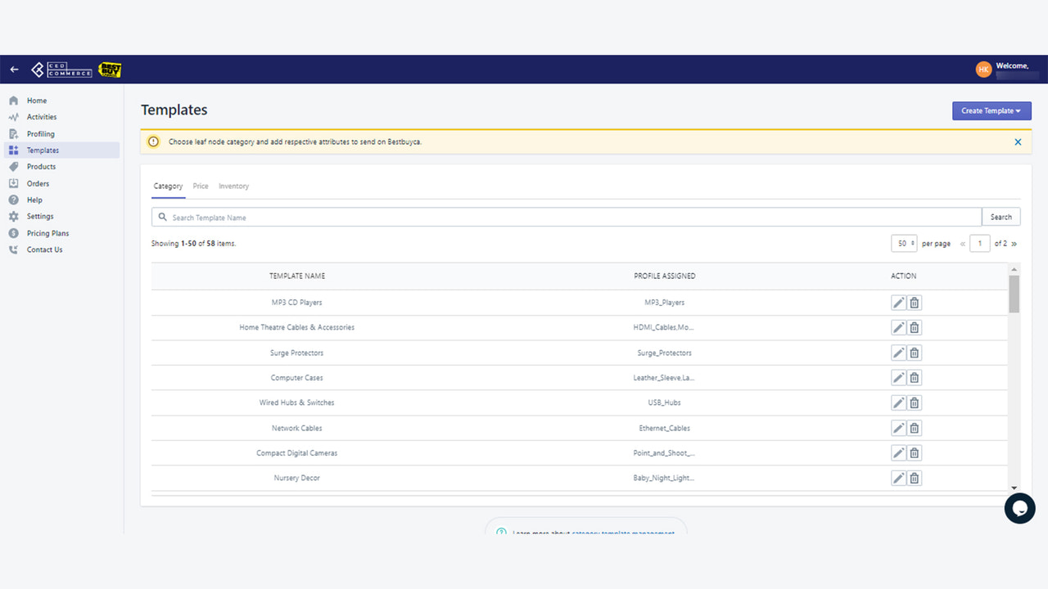Screen dimensions: 1048x589
Task: View Orders using the sidebar icon
Action: (15, 183)
